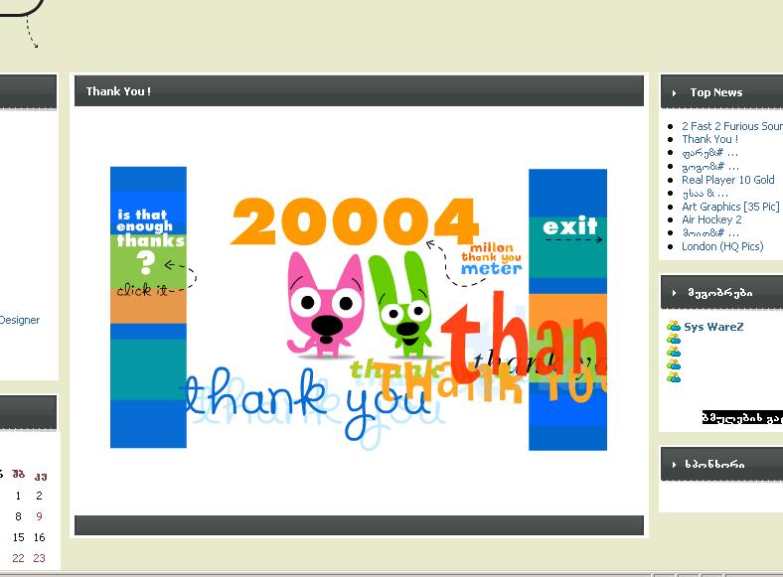Click the orange 20004 counter number
Image resolution: width=783 pixels, height=577 pixels.
coord(354,221)
